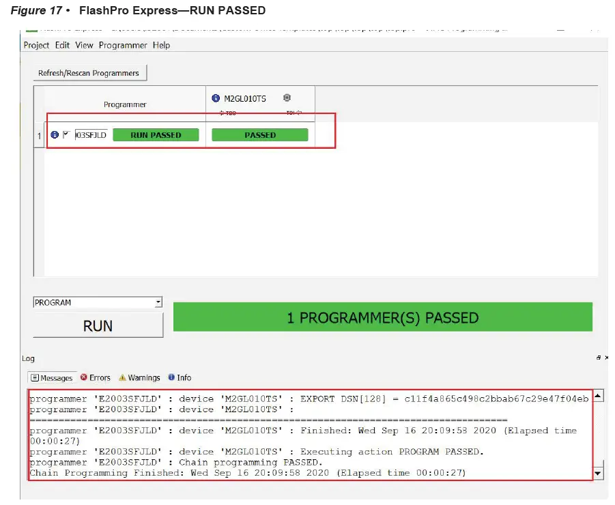This screenshot has height=505, width=615.
Task: Click the log scrollbar up arrow
Action: coord(598,396)
